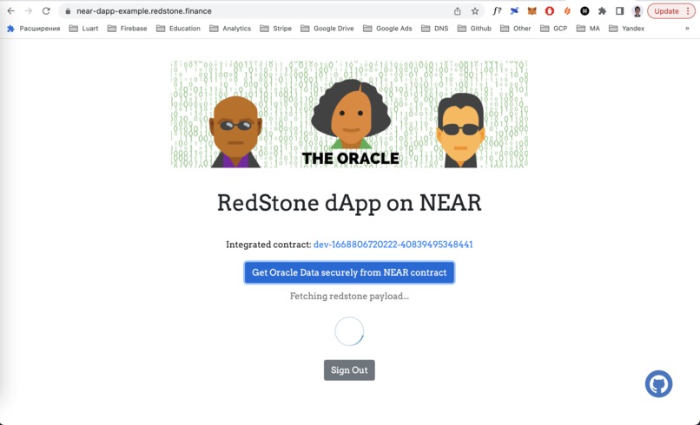The width and height of the screenshot is (700, 425).
Task: Click the Sign Out button
Action: [x=349, y=370]
